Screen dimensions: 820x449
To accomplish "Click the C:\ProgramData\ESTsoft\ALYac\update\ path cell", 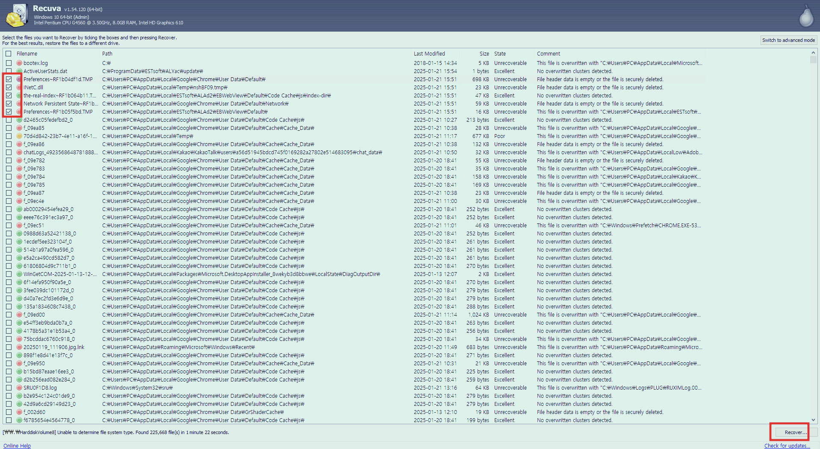I will point(153,71).
